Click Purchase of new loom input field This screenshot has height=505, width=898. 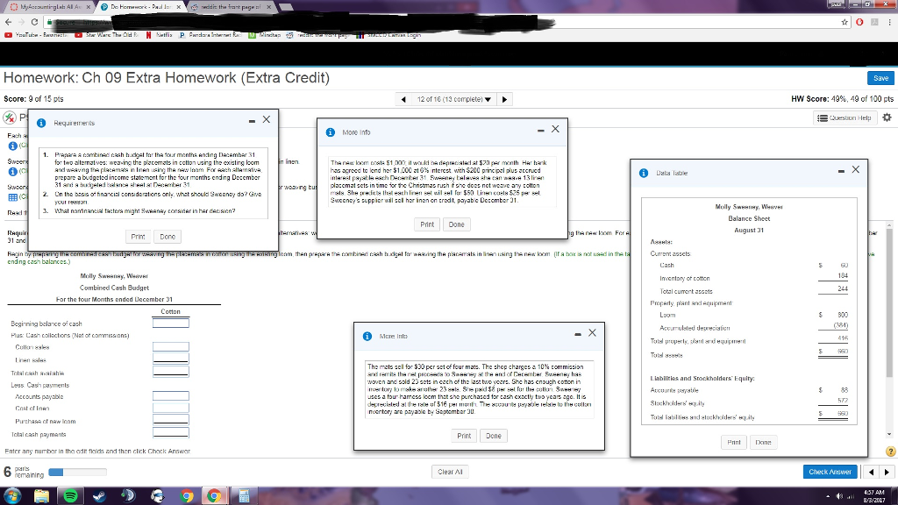click(x=171, y=421)
